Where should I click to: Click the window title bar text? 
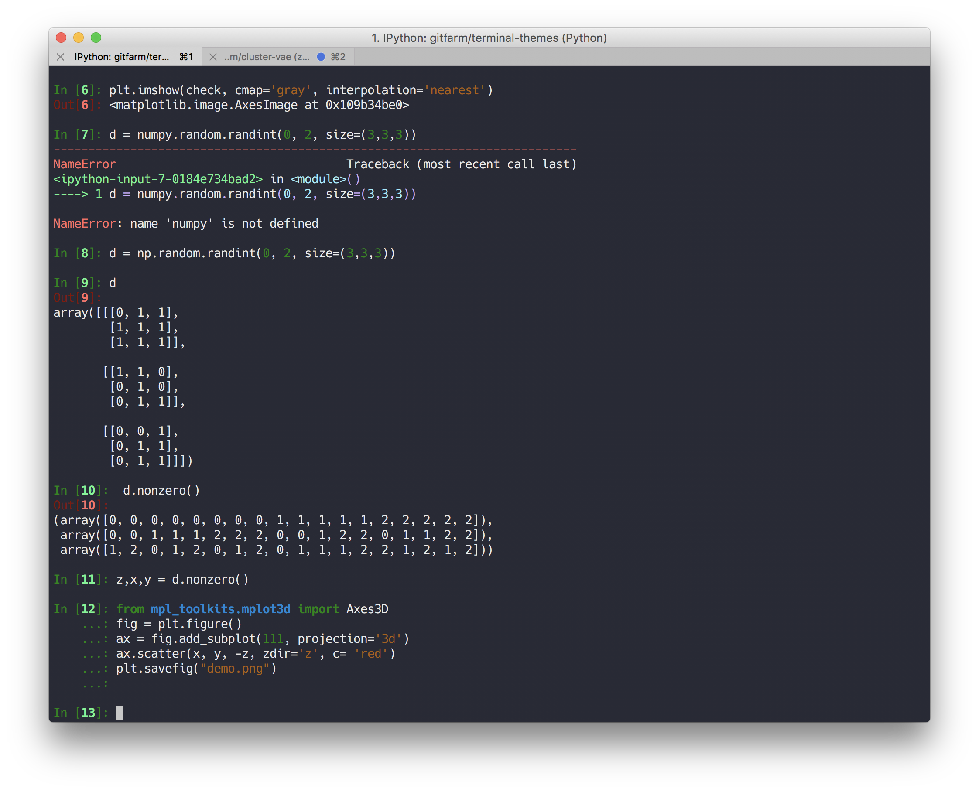489,38
